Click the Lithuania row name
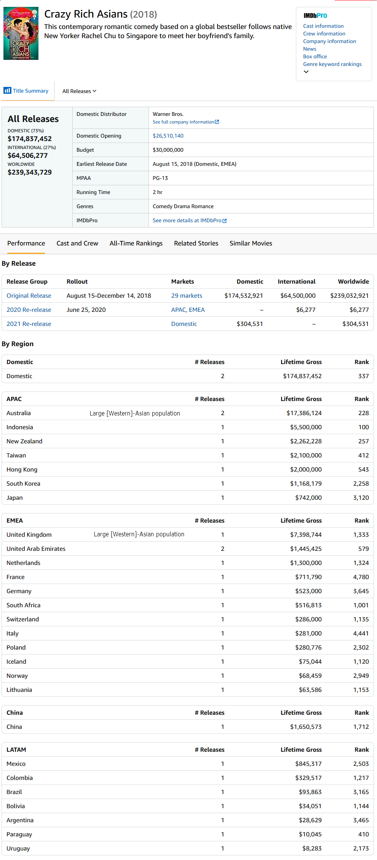Image resolution: width=377 pixels, height=860 pixels. point(19,690)
